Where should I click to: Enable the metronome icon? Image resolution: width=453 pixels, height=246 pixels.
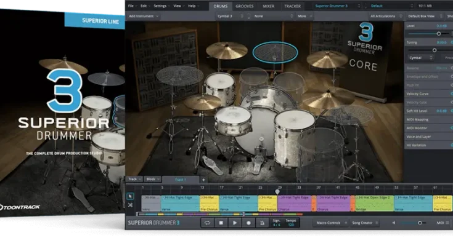click(x=262, y=223)
